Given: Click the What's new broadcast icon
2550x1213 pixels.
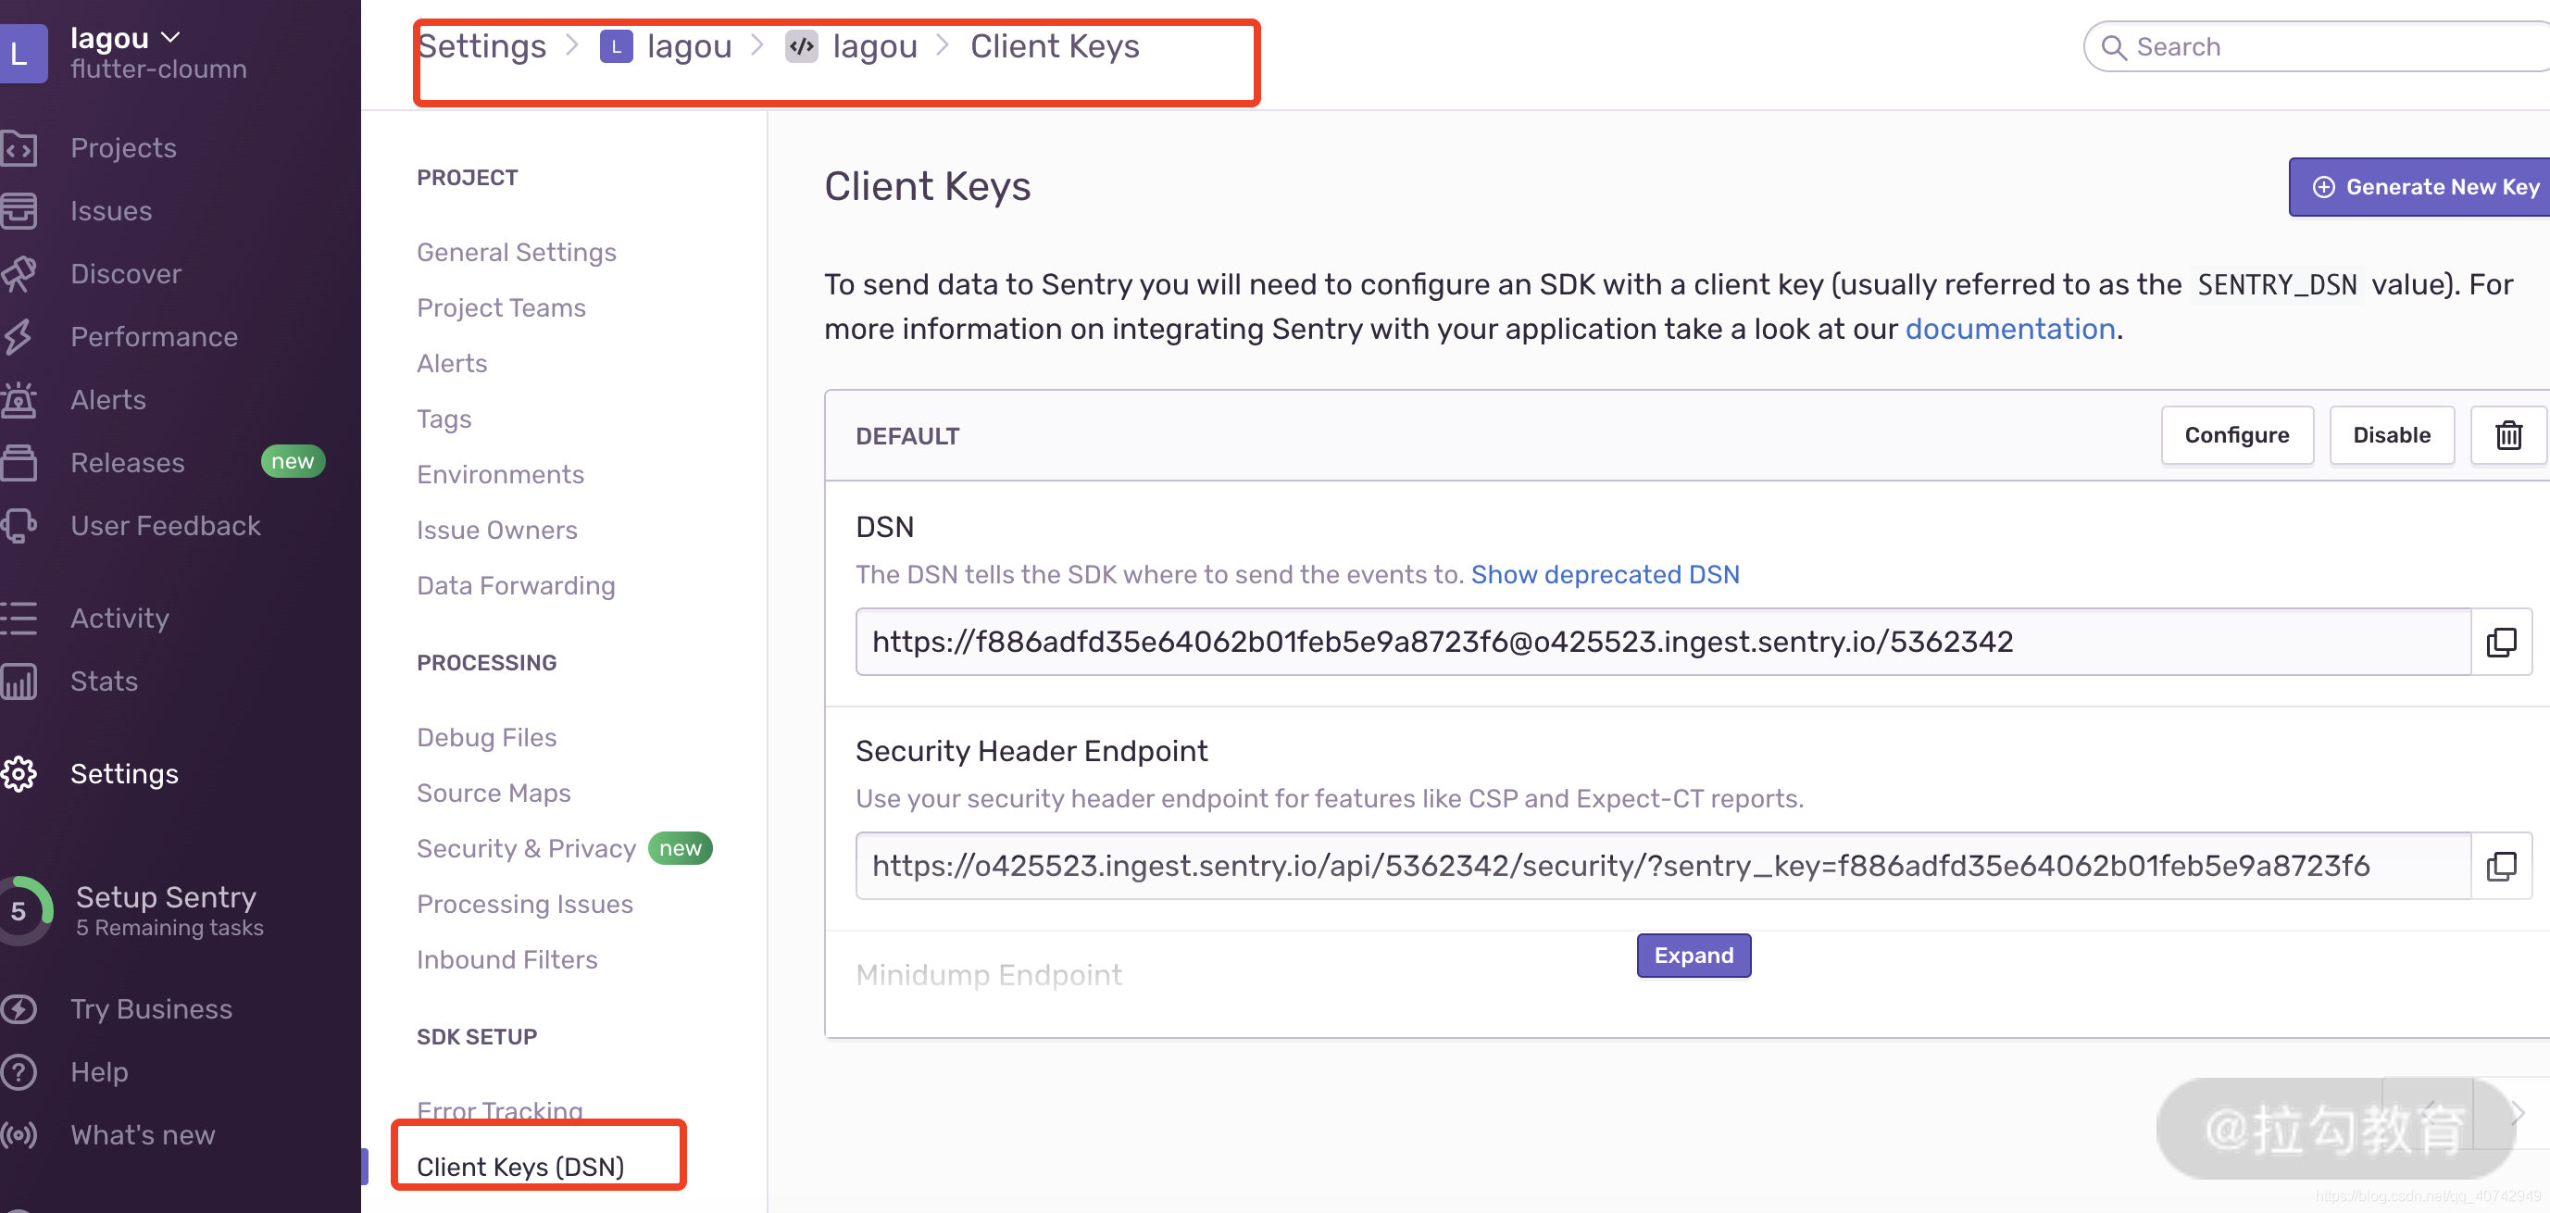Looking at the screenshot, I should (19, 1135).
